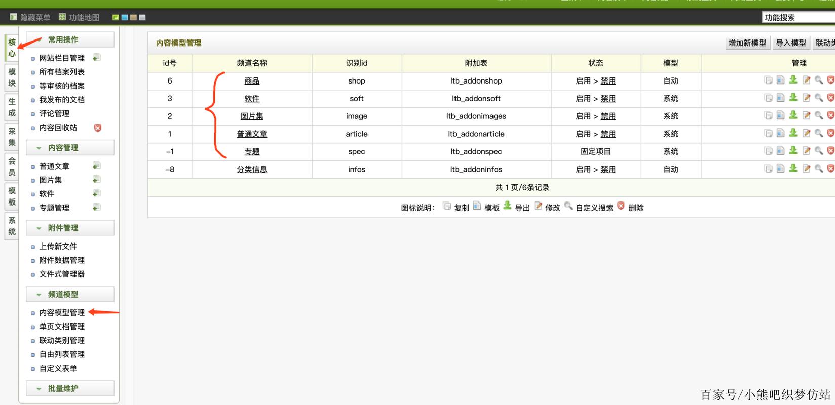
Task: Click 隐藏菜单 in the top bar
Action: tap(30, 17)
